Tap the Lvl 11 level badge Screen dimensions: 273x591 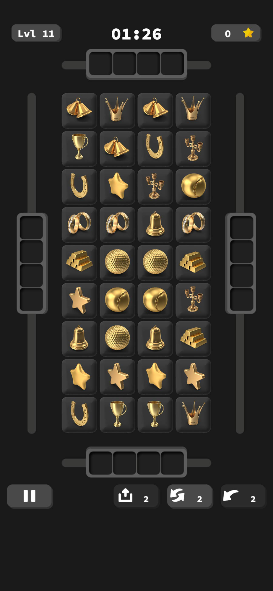pyautogui.click(x=36, y=33)
